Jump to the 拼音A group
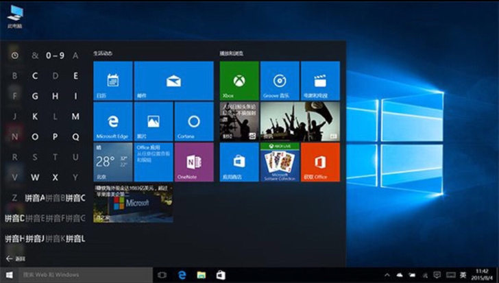 tap(35, 198)
